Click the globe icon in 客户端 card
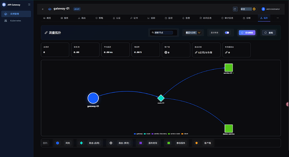The width and height of the screenshot is (289, 157). pos(166,52)
